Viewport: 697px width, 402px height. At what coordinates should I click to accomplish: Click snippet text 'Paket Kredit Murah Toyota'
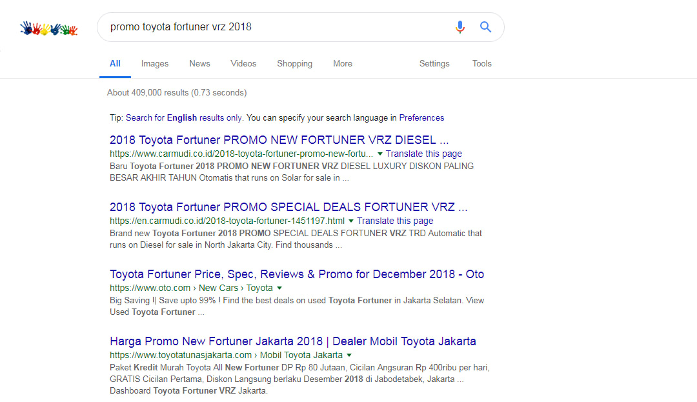point(159,367)
